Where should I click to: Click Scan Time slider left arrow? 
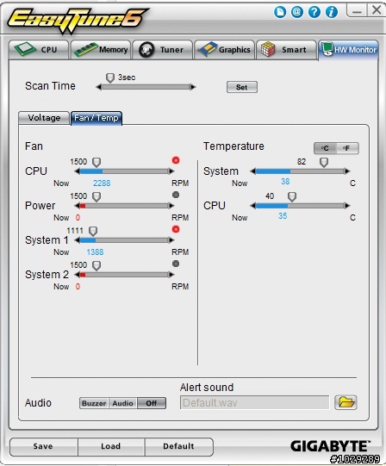coord(99,87)
